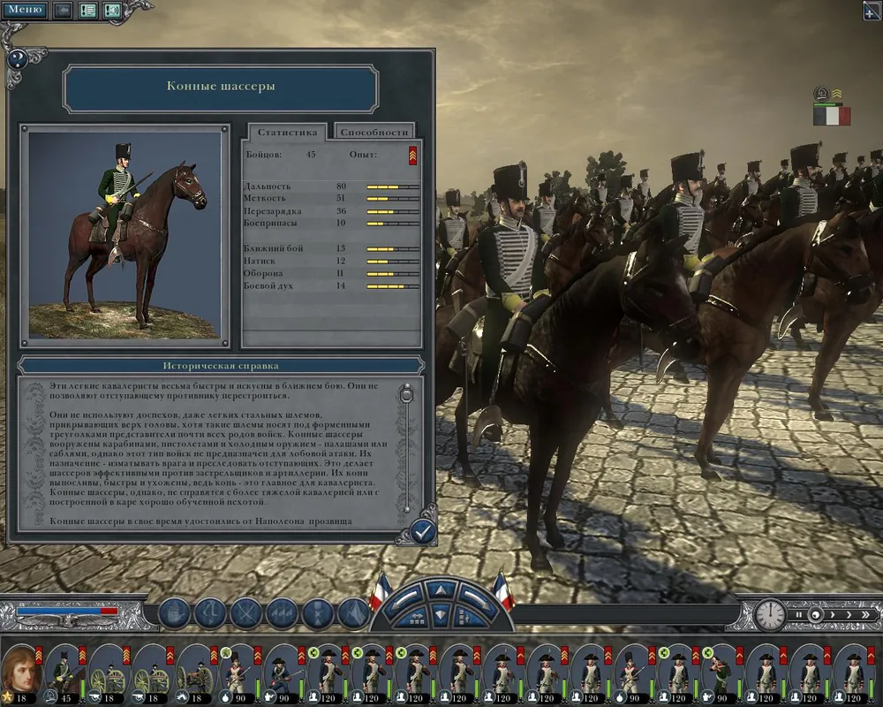Move unit forward with up arrow
The width and height of the screenshot is (883, 707).
click(x=441, y=591)
